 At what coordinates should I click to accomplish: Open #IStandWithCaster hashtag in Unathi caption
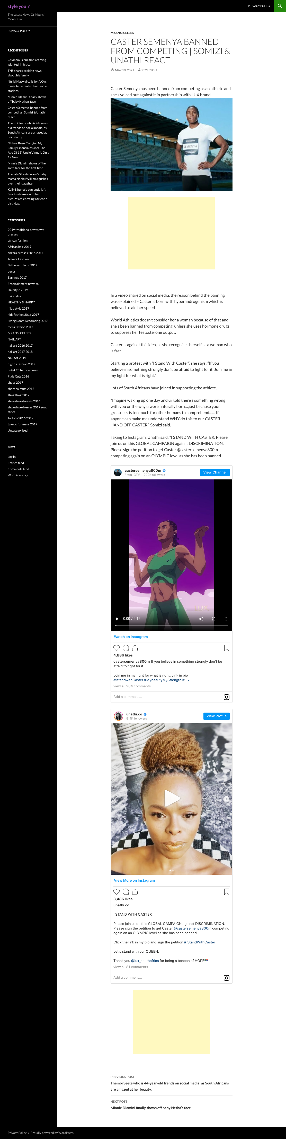coord(199,942)
